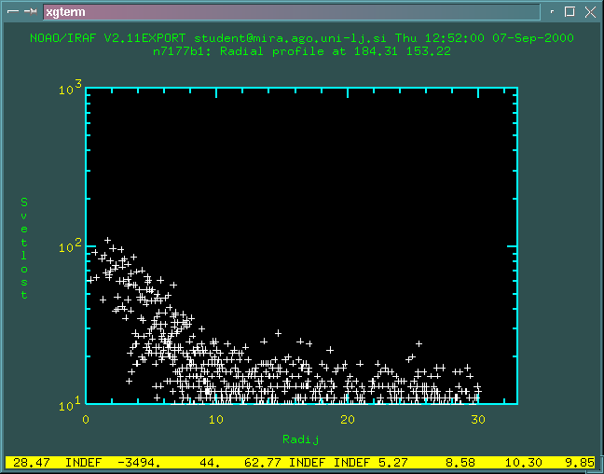Click the x-axis tick label 20

point(348,419)
